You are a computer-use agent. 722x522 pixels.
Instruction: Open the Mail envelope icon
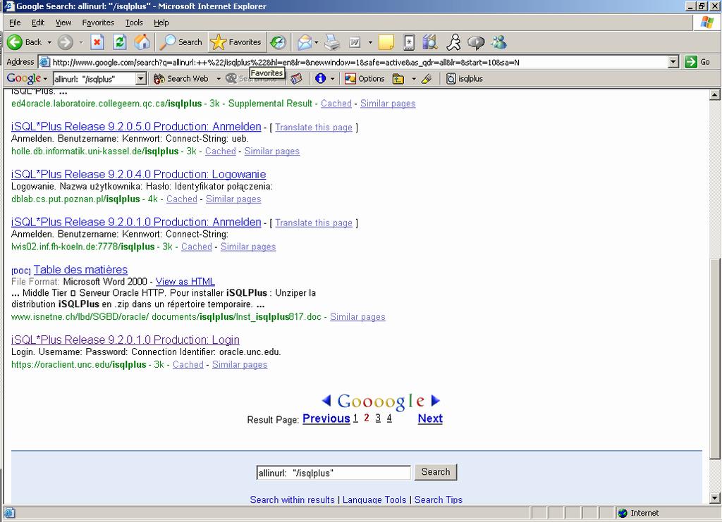click(x=305, y=42)
